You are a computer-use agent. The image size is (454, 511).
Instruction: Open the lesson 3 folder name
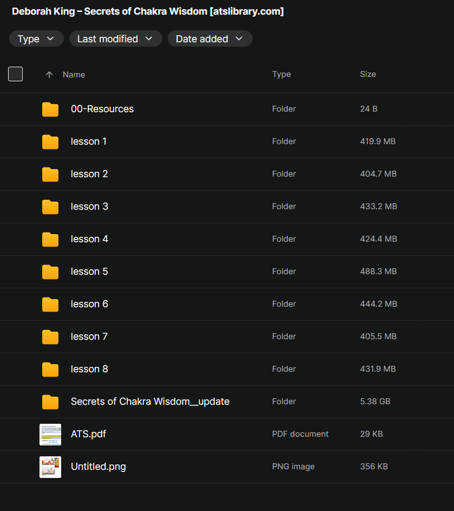coord(89,206)
